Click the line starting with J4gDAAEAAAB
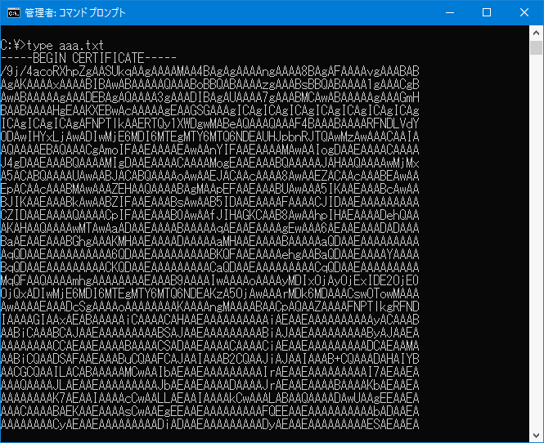Viewport: 544px width, 443px height. point(210,163)
